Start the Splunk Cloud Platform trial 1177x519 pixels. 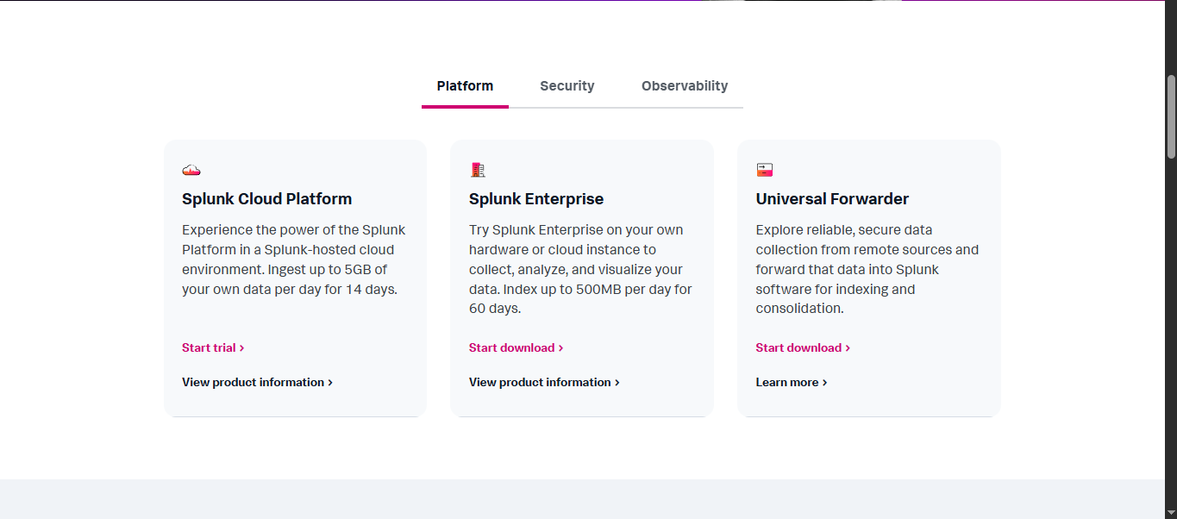pos(213,347)
